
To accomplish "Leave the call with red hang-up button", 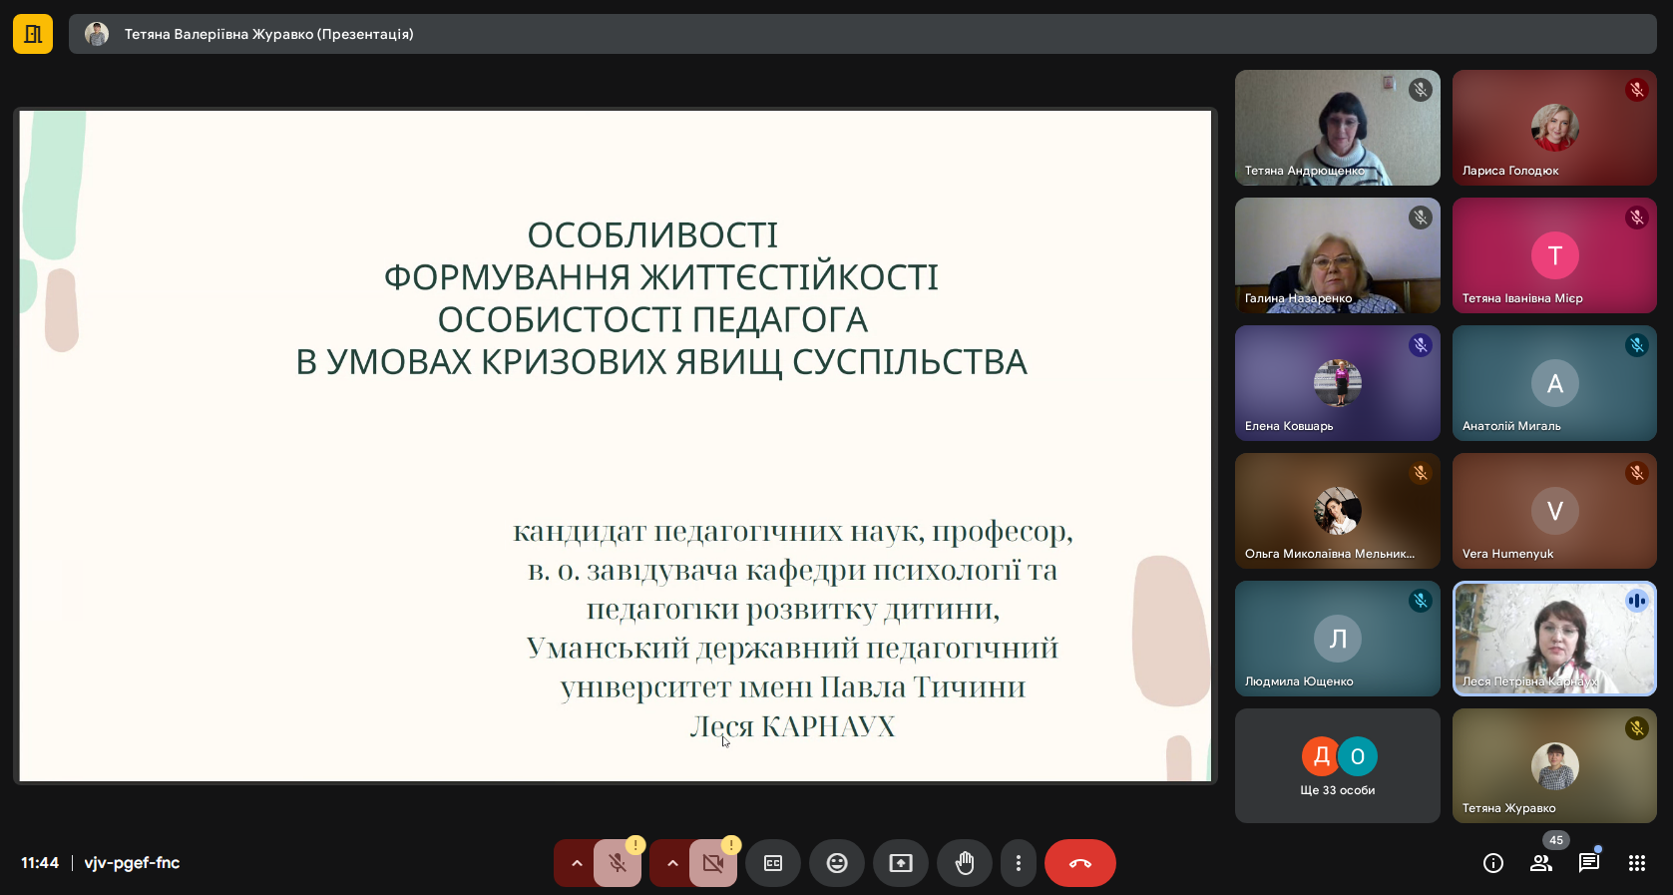I will pos(1080,863).
